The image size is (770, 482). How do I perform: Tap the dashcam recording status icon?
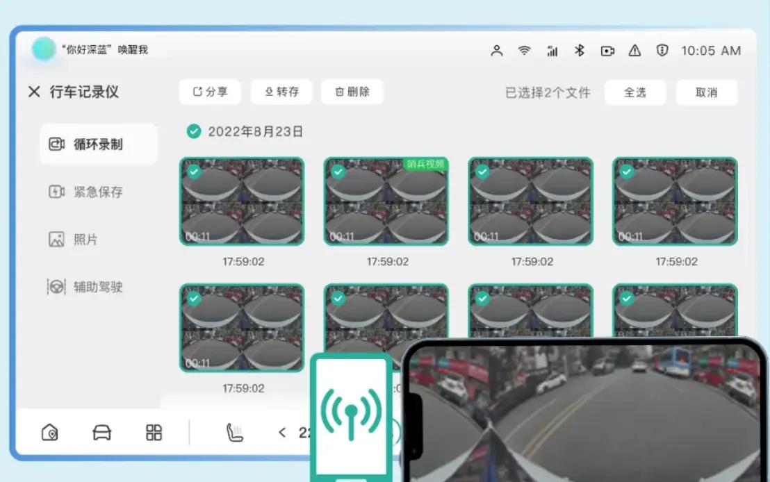(607, 51)
